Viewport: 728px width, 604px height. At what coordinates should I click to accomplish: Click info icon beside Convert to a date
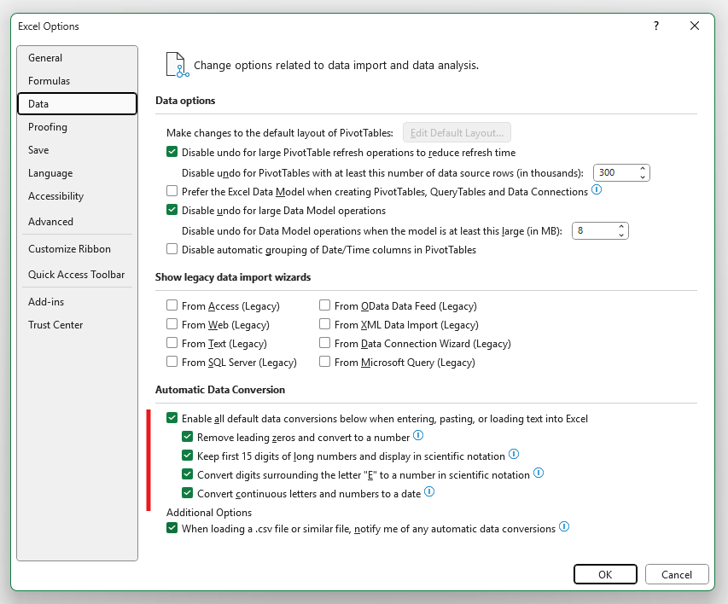(429, 492)
